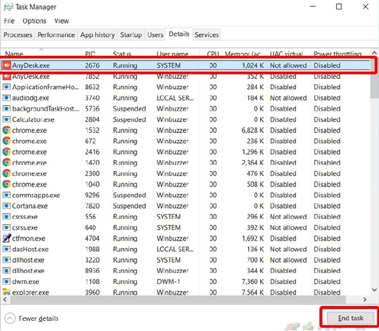Open the Options menu
The width and height of the screenshot is (379, 331).
coord(34,21)
